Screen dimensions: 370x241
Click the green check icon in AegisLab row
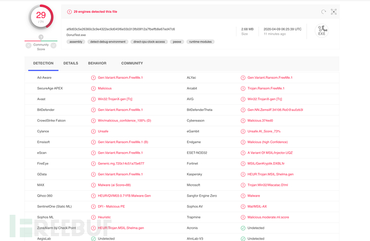point(93,239)
